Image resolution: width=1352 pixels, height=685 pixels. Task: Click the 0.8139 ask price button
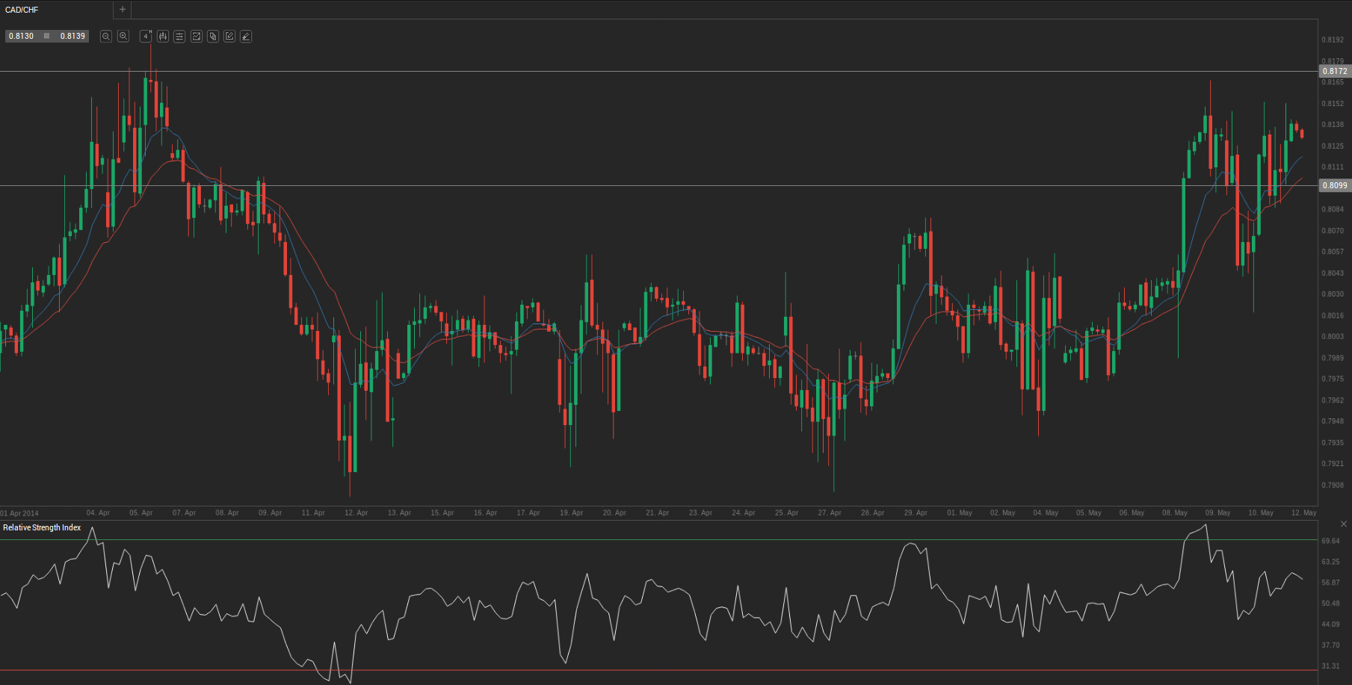[72, 36]
